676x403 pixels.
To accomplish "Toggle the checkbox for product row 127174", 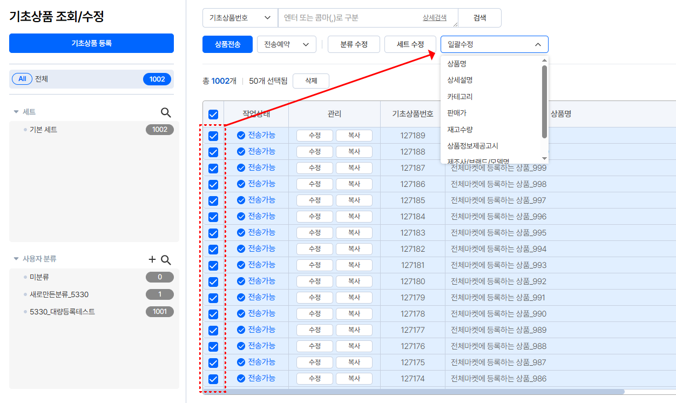I will [213, 379].
